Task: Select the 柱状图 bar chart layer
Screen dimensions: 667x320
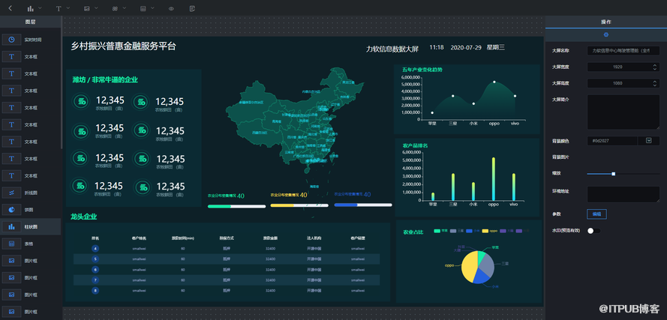Action: click(x=30, y=226)
